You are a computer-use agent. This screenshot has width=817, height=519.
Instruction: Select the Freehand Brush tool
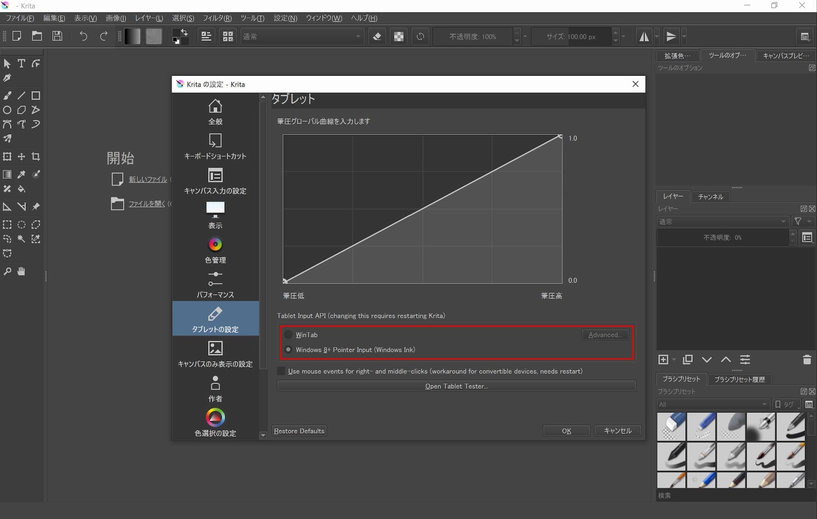tap(7, 95)
